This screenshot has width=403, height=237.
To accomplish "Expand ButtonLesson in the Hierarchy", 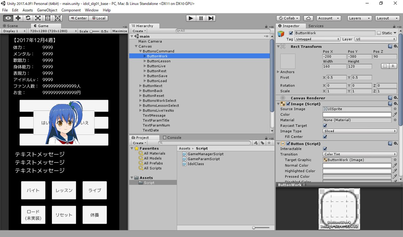I will 145,61.
